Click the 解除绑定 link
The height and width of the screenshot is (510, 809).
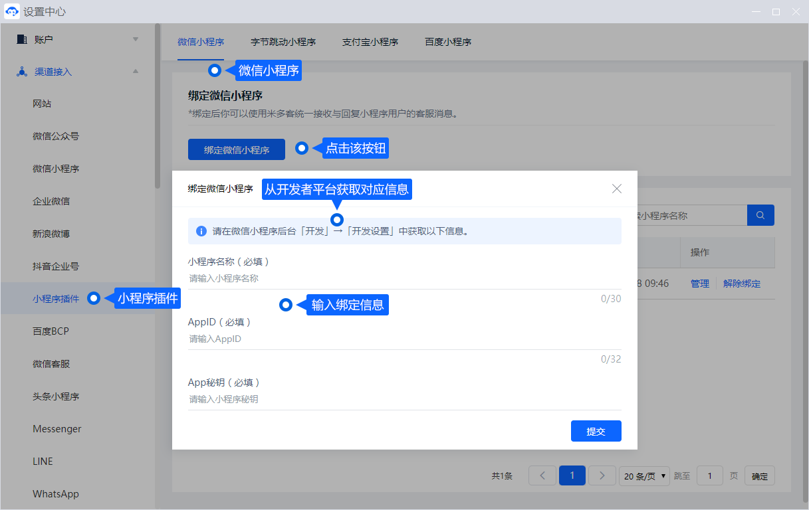point(741,284)
